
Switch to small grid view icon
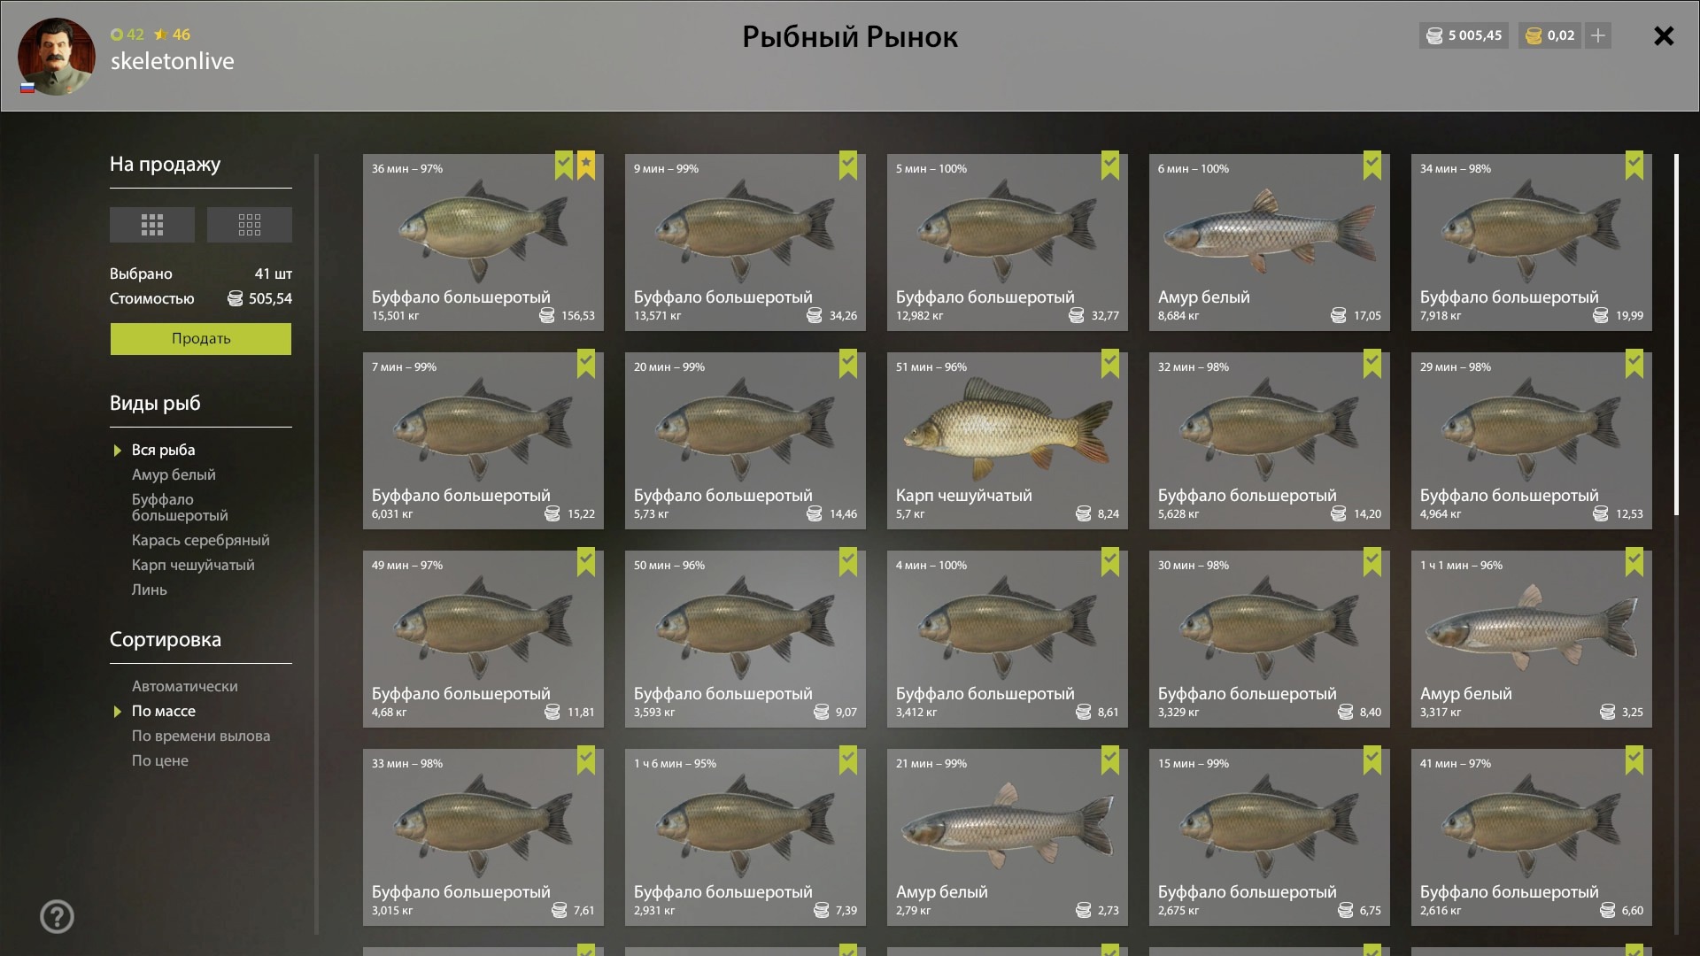pyautogui.click(x=250, y=225)
